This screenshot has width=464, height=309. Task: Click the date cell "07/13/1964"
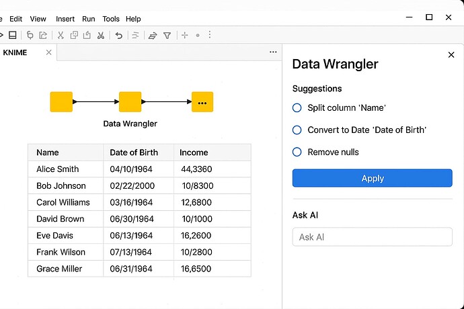[139, 252]
